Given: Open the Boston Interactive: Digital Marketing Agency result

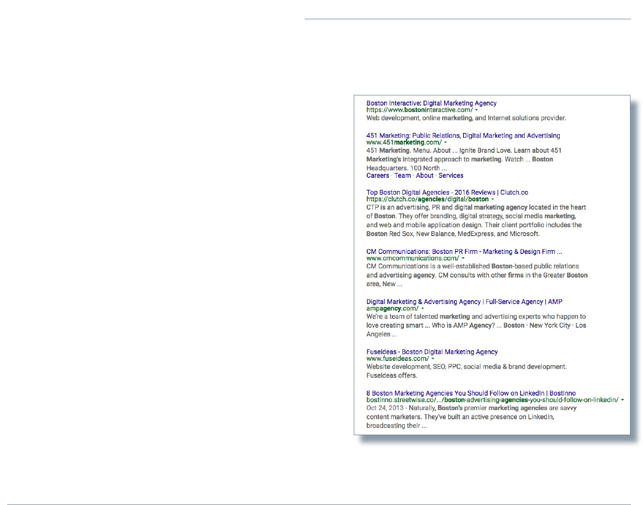Looking at the screenshot, I should (x=431, y=103).
